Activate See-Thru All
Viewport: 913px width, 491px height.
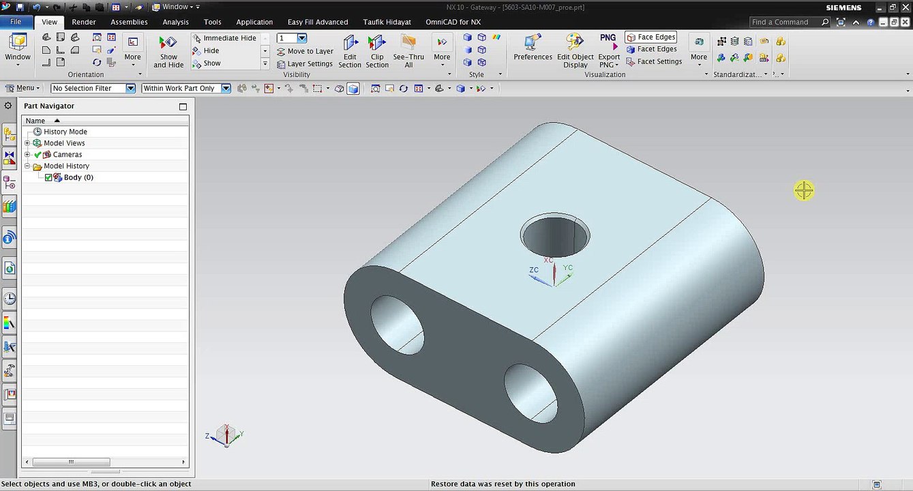408,52
